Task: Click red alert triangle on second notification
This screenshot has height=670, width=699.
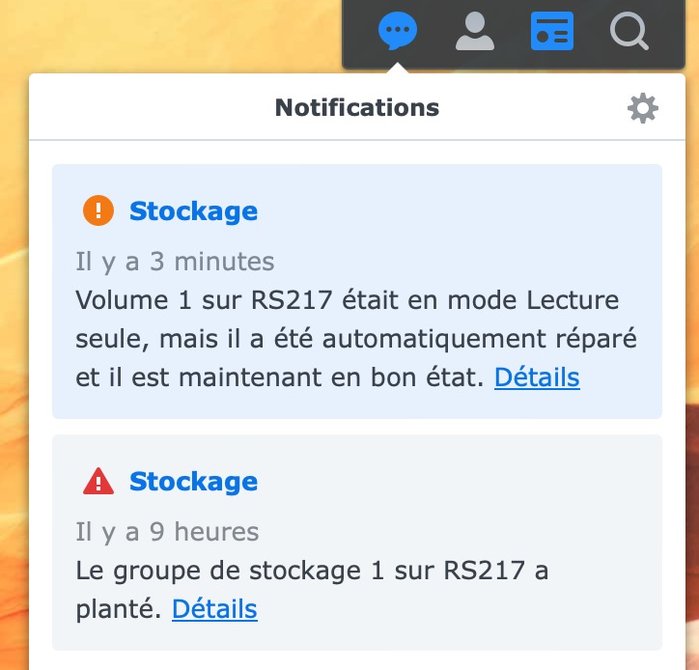Action: coord(98,481)
